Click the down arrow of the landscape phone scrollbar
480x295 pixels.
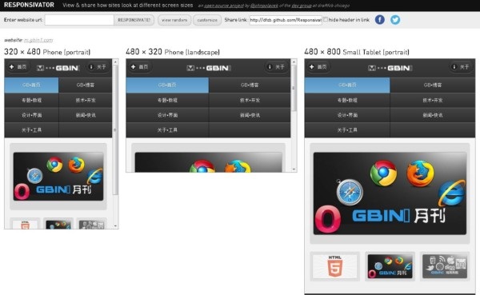(294, 169)
